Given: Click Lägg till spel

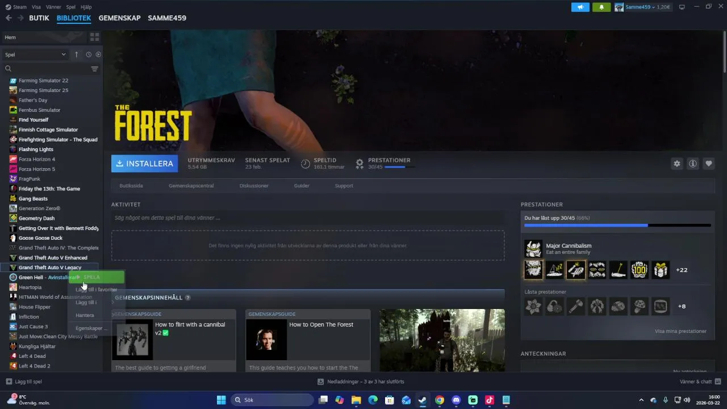Looking at the screenshot, I should point(24,382).
